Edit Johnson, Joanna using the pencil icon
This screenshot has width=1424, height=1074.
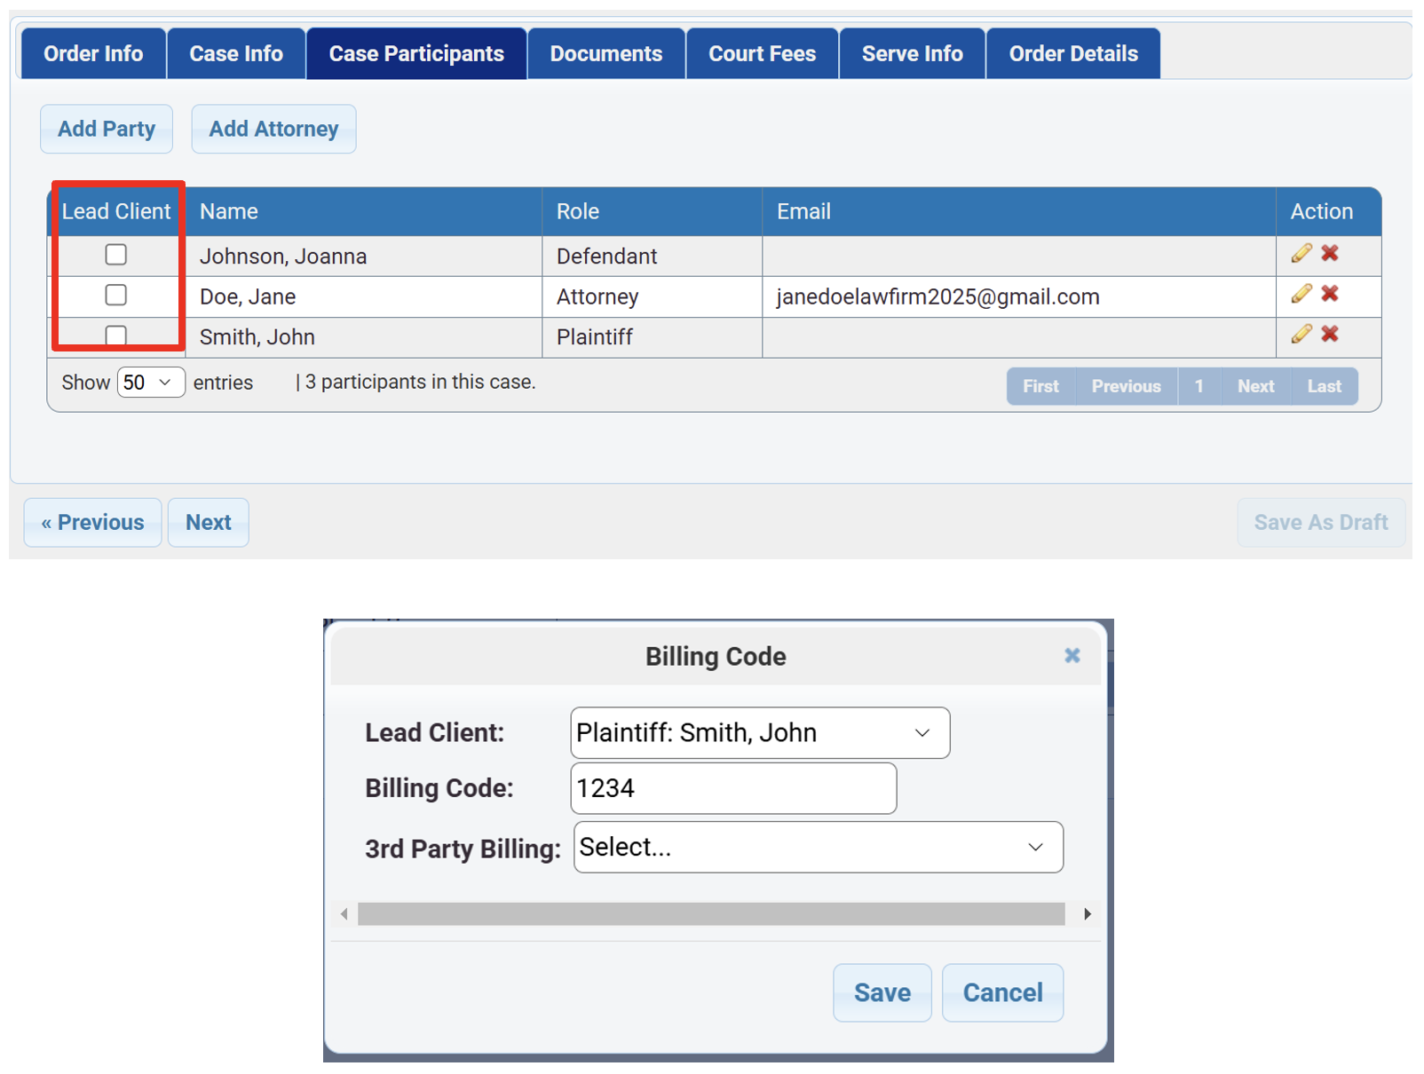point(1301,253)
